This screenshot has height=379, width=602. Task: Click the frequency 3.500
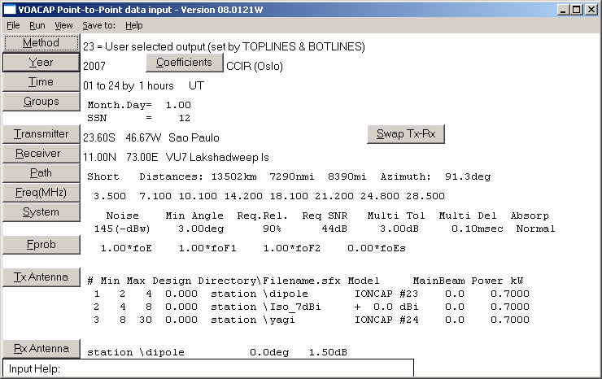[x=110, y=196]
